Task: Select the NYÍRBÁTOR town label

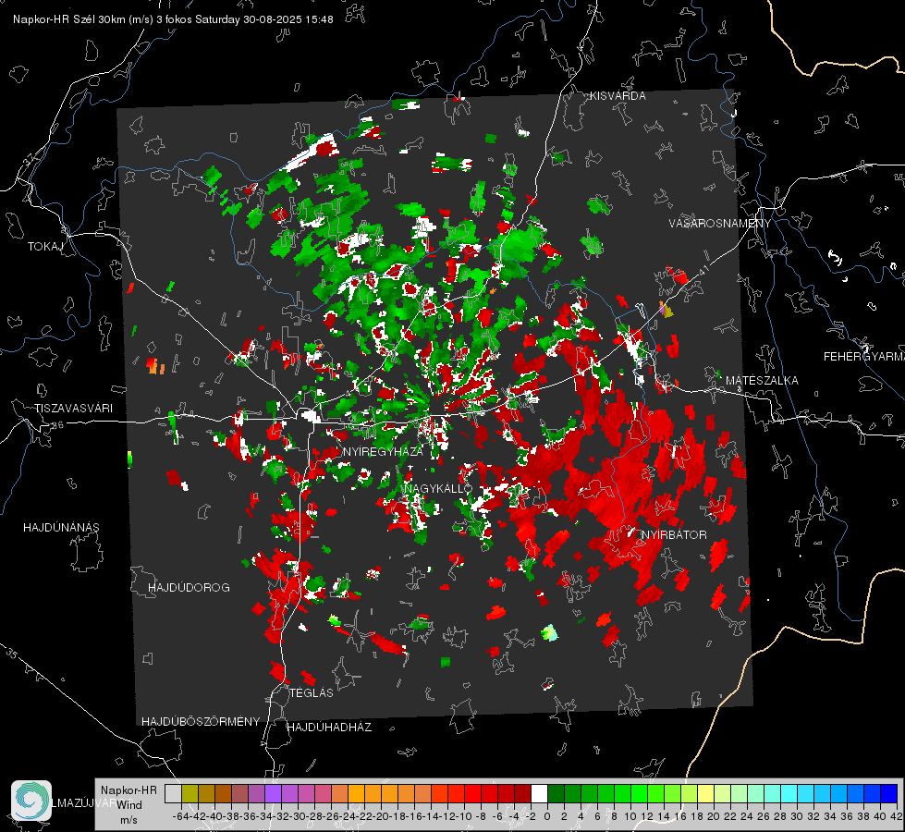Action: click(674, 534)
